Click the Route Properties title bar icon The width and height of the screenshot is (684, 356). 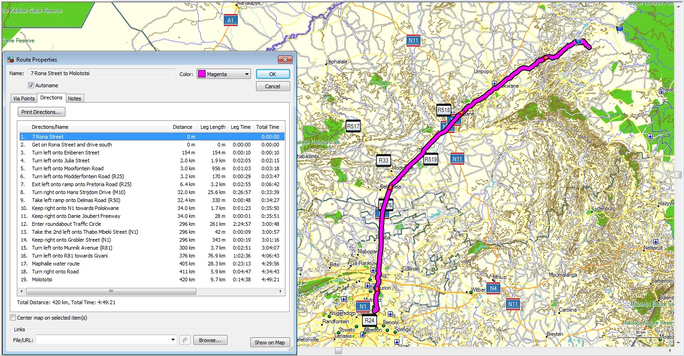click(10, 60)
